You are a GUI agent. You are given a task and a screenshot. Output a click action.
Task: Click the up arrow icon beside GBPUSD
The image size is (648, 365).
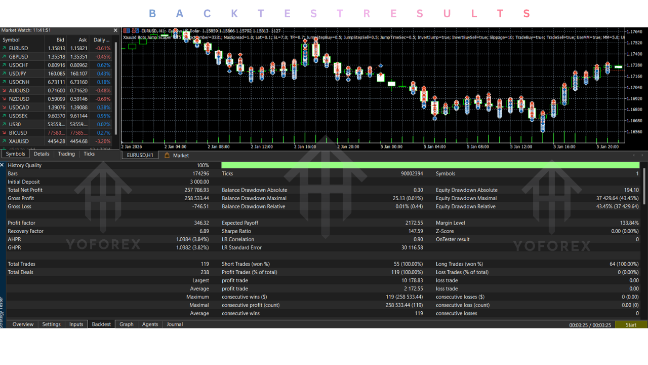pos(5,57)
